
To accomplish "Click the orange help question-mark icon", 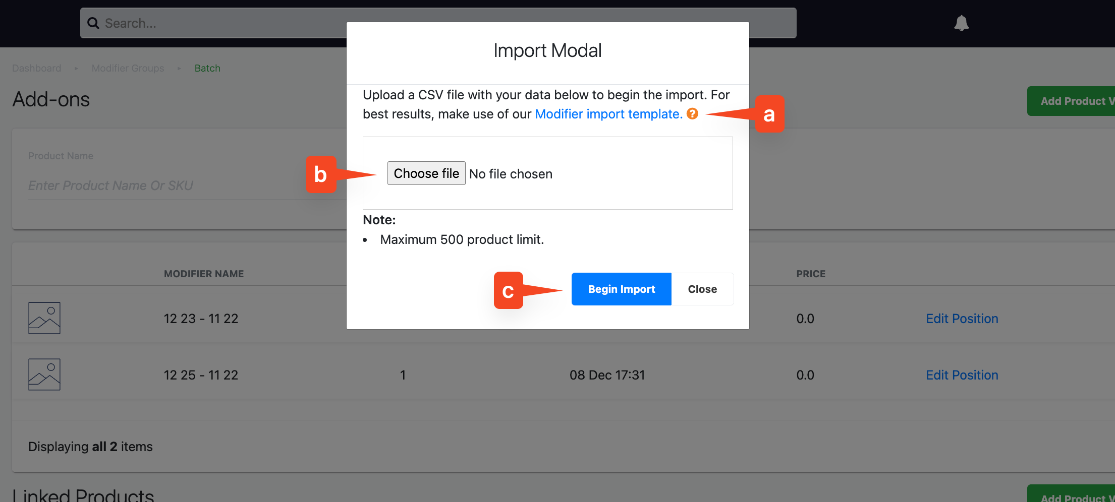I will tap(693, 114).
